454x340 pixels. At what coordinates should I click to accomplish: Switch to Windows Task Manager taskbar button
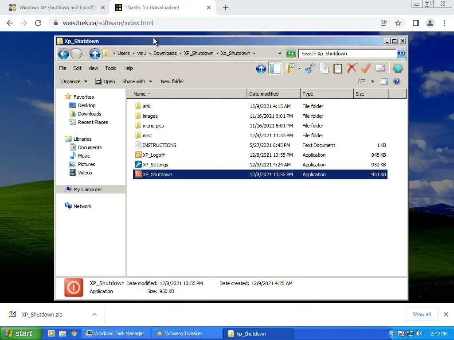click(116, 334)
